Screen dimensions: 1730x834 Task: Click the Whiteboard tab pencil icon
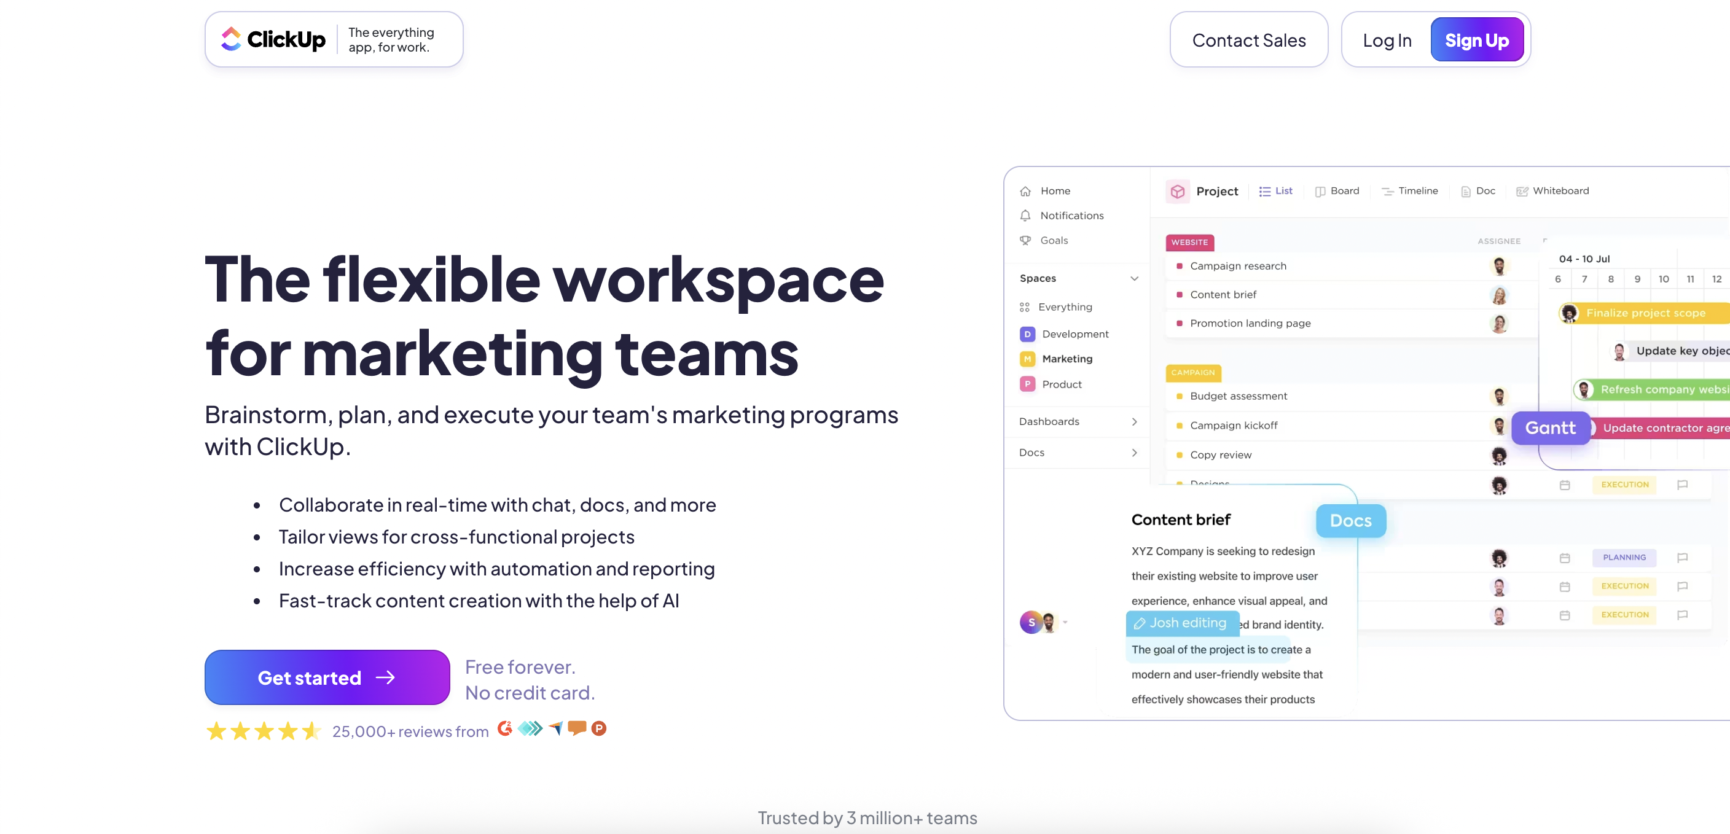(1522, 192)
